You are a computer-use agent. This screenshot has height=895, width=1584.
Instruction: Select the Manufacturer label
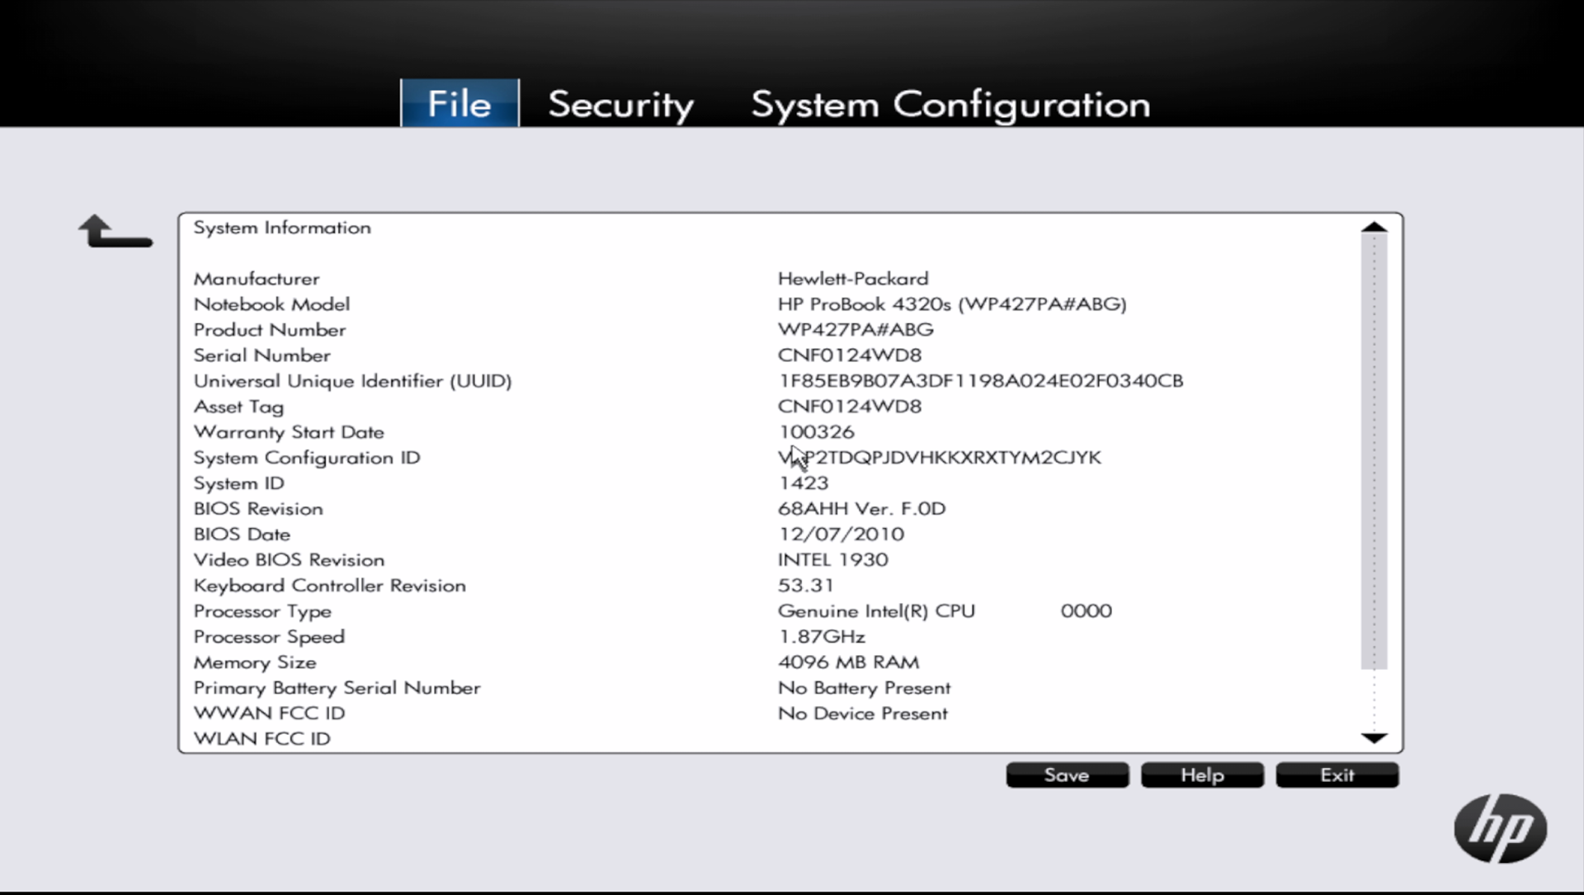click(257, 279)
